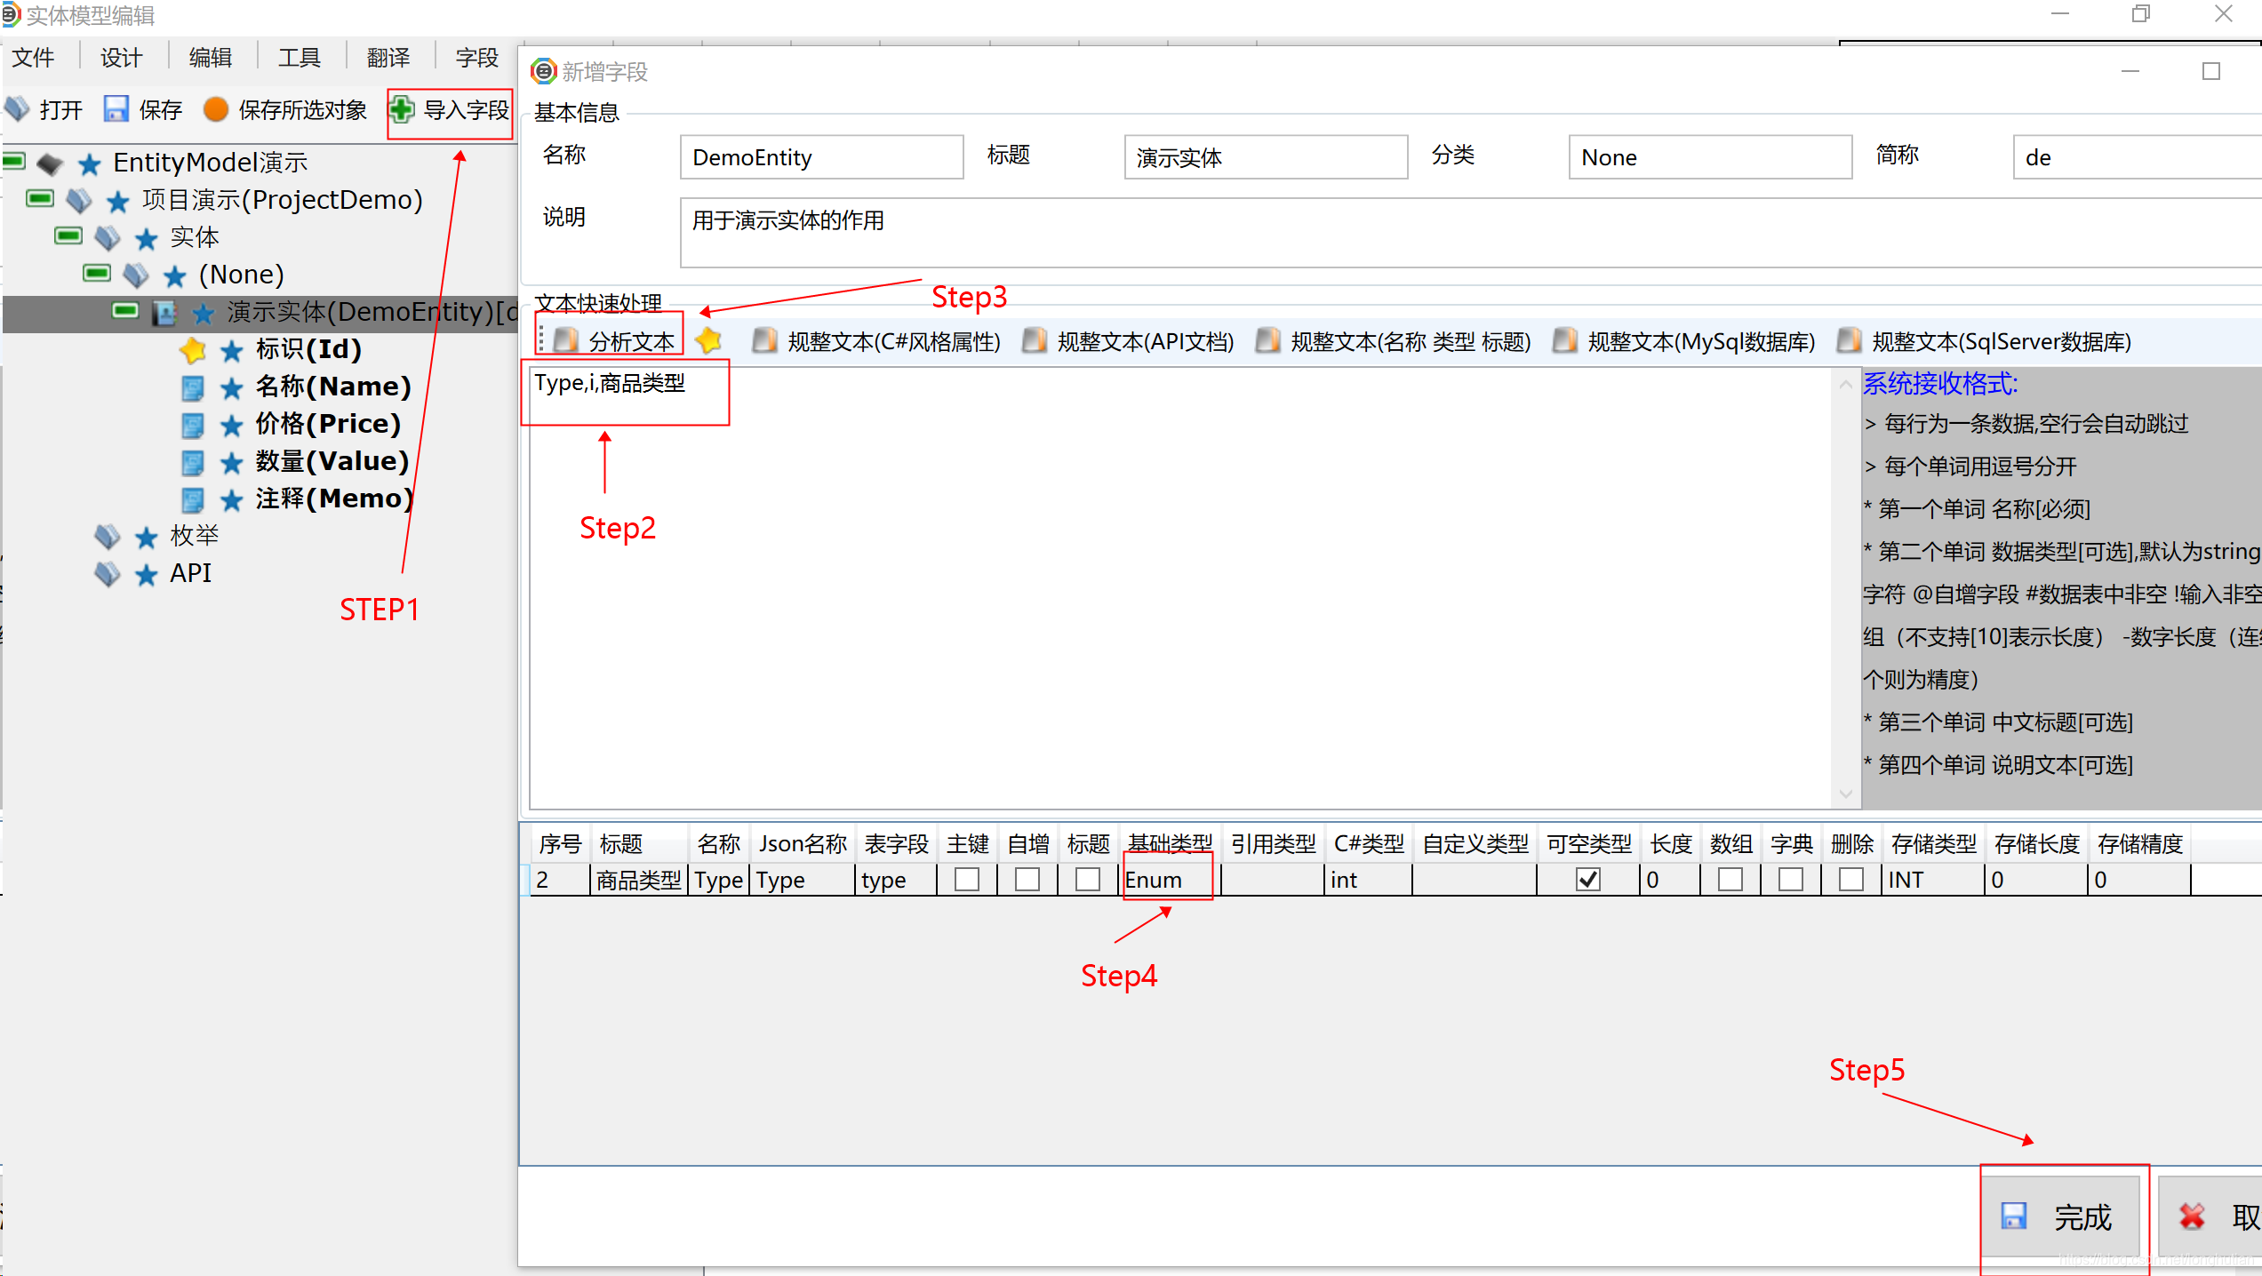Screen dimensions: 2262x1276
Task: Click the tag icon beside 实体 node
Action: [x=107, y=238]
